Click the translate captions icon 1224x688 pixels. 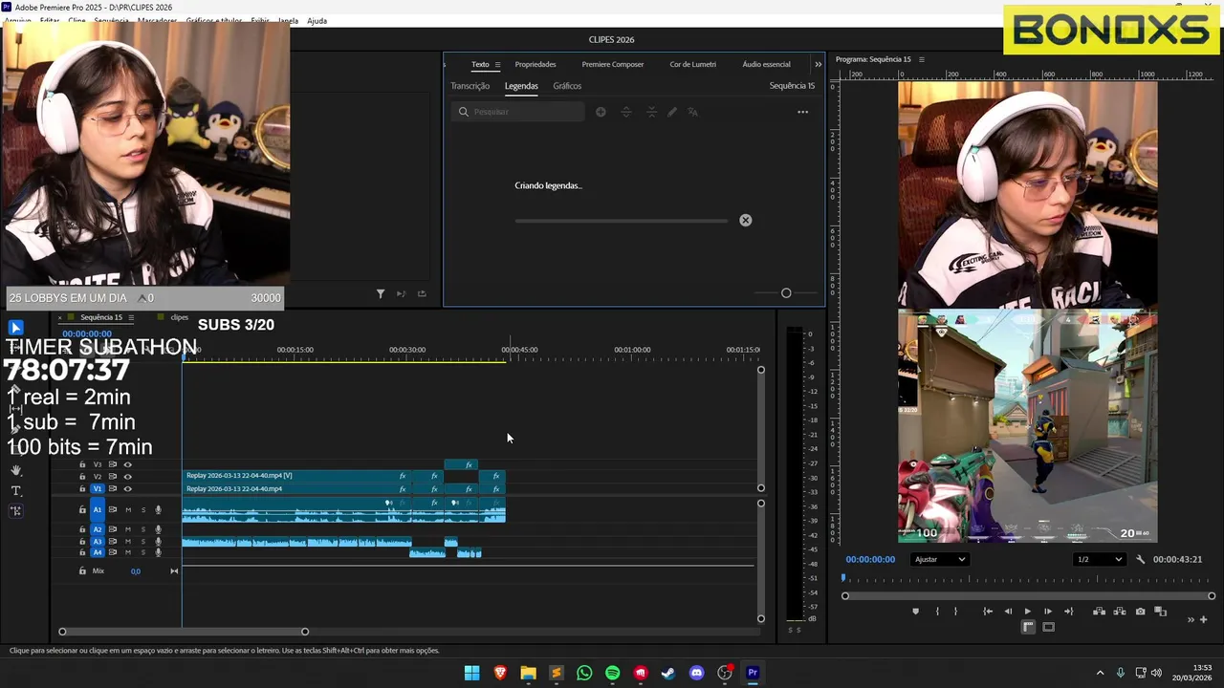point(693,112)
